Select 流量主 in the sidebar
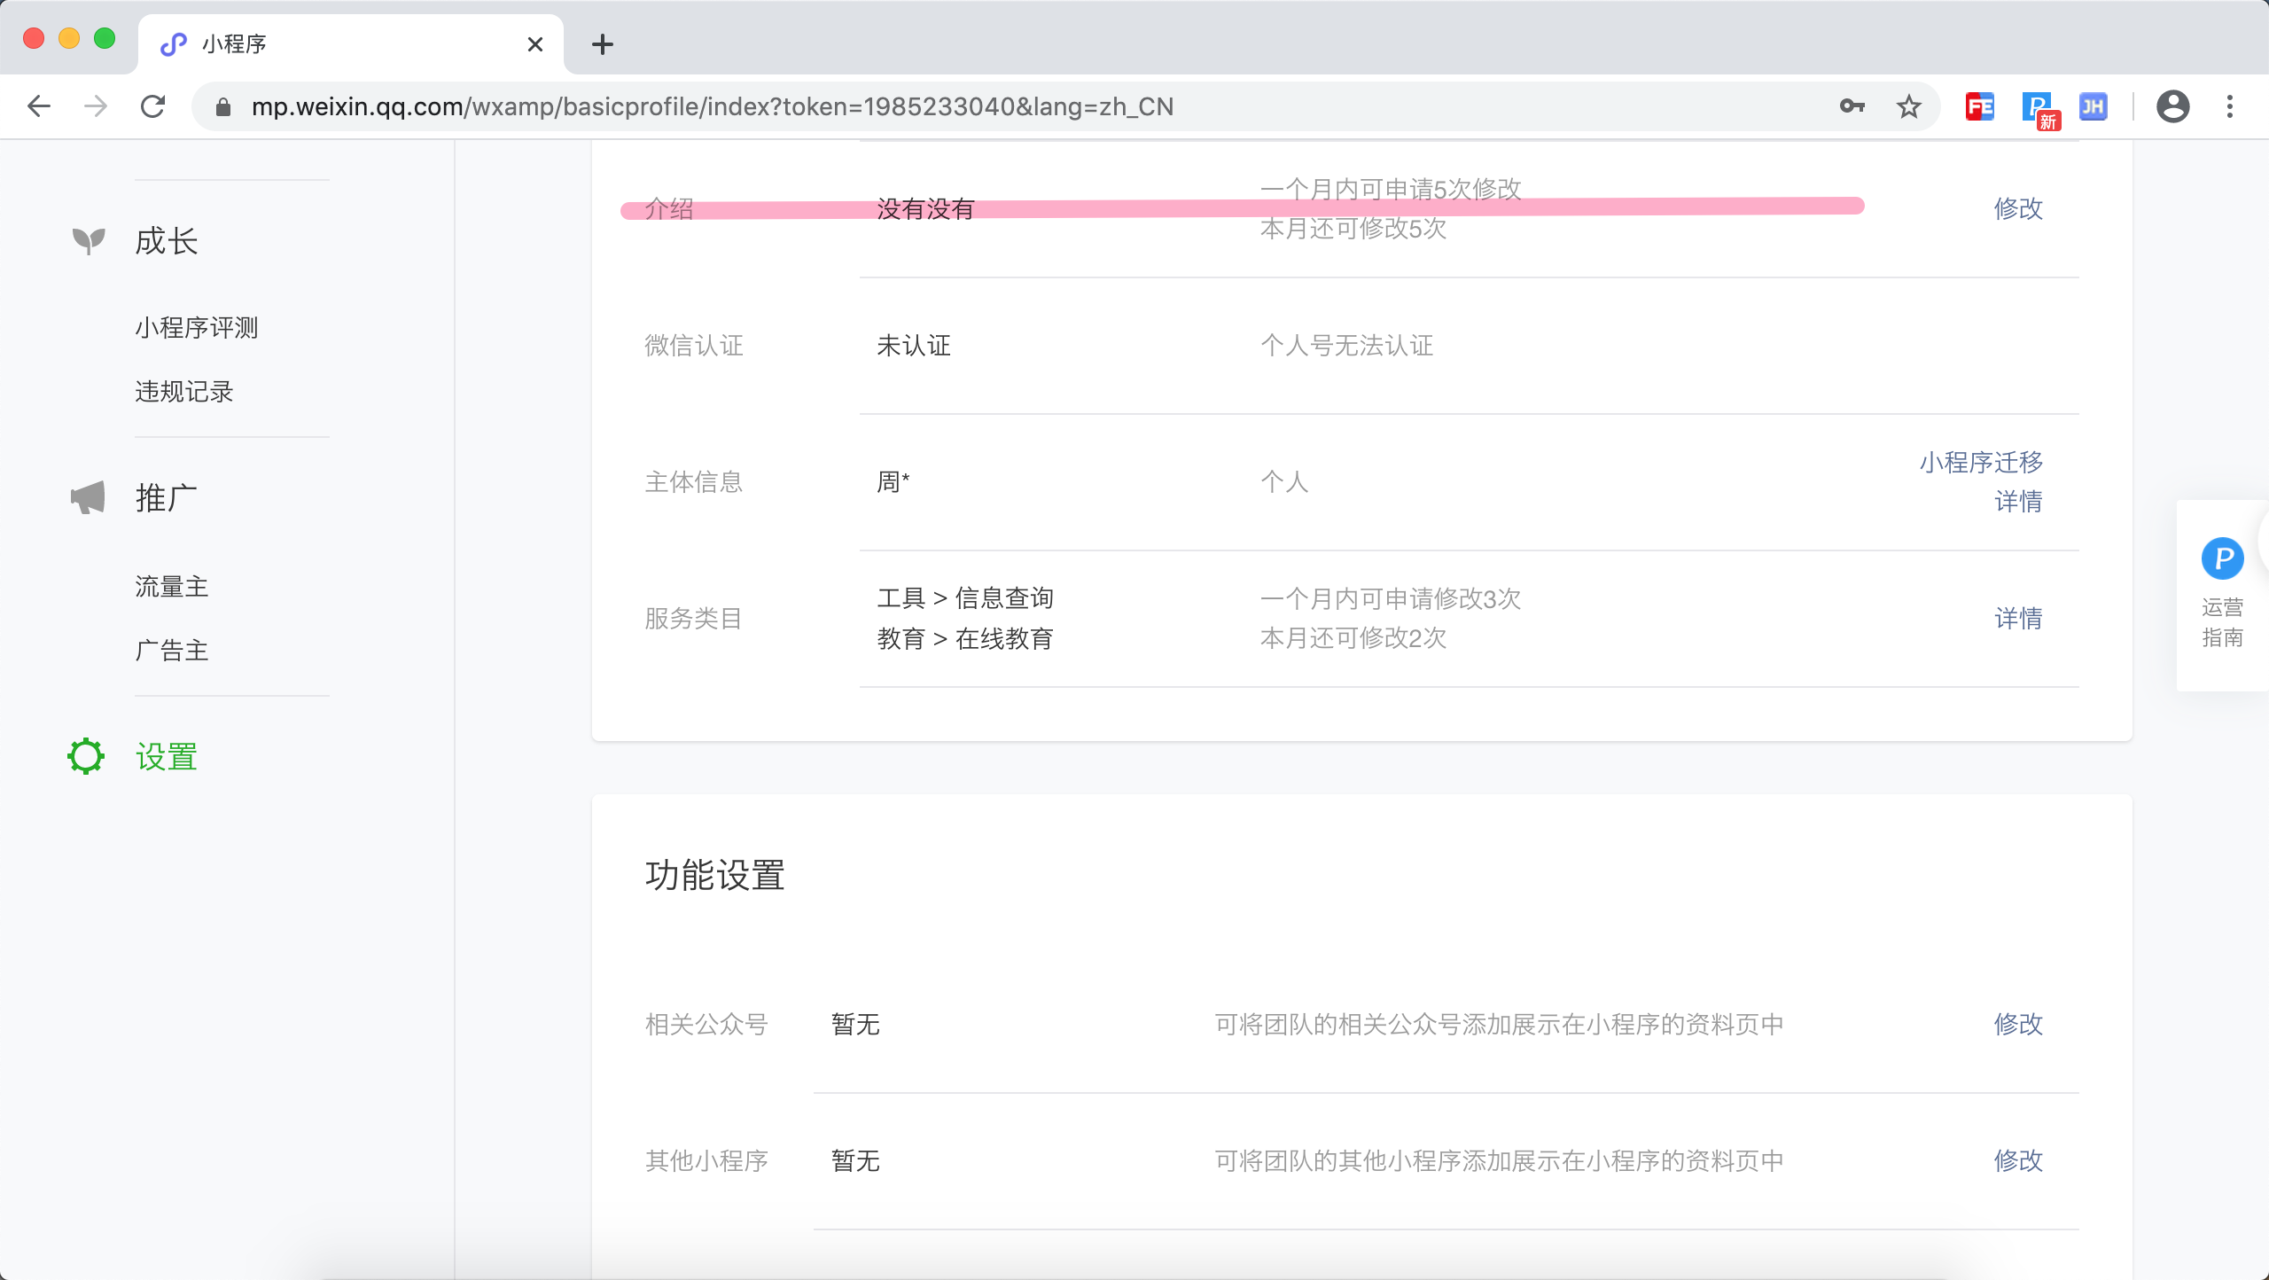 coord(172,586)
